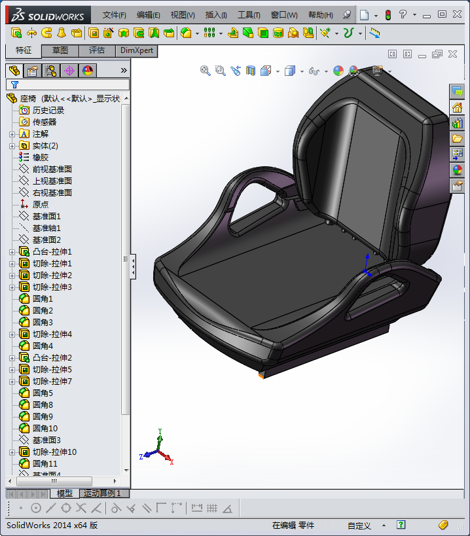Screen dimensions: 470x536
Task: Open the ConfigurationManager tab icon
Action: (51, 71)
